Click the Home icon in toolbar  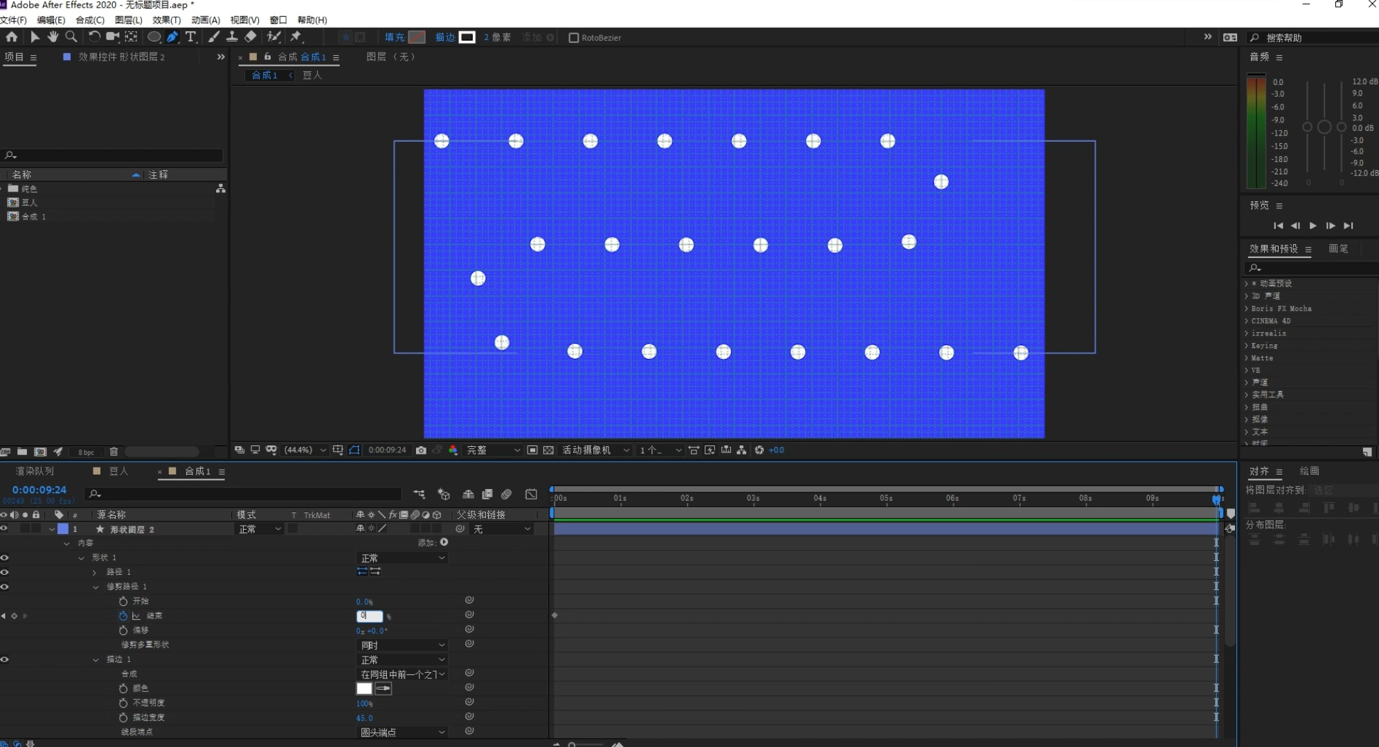12,37
